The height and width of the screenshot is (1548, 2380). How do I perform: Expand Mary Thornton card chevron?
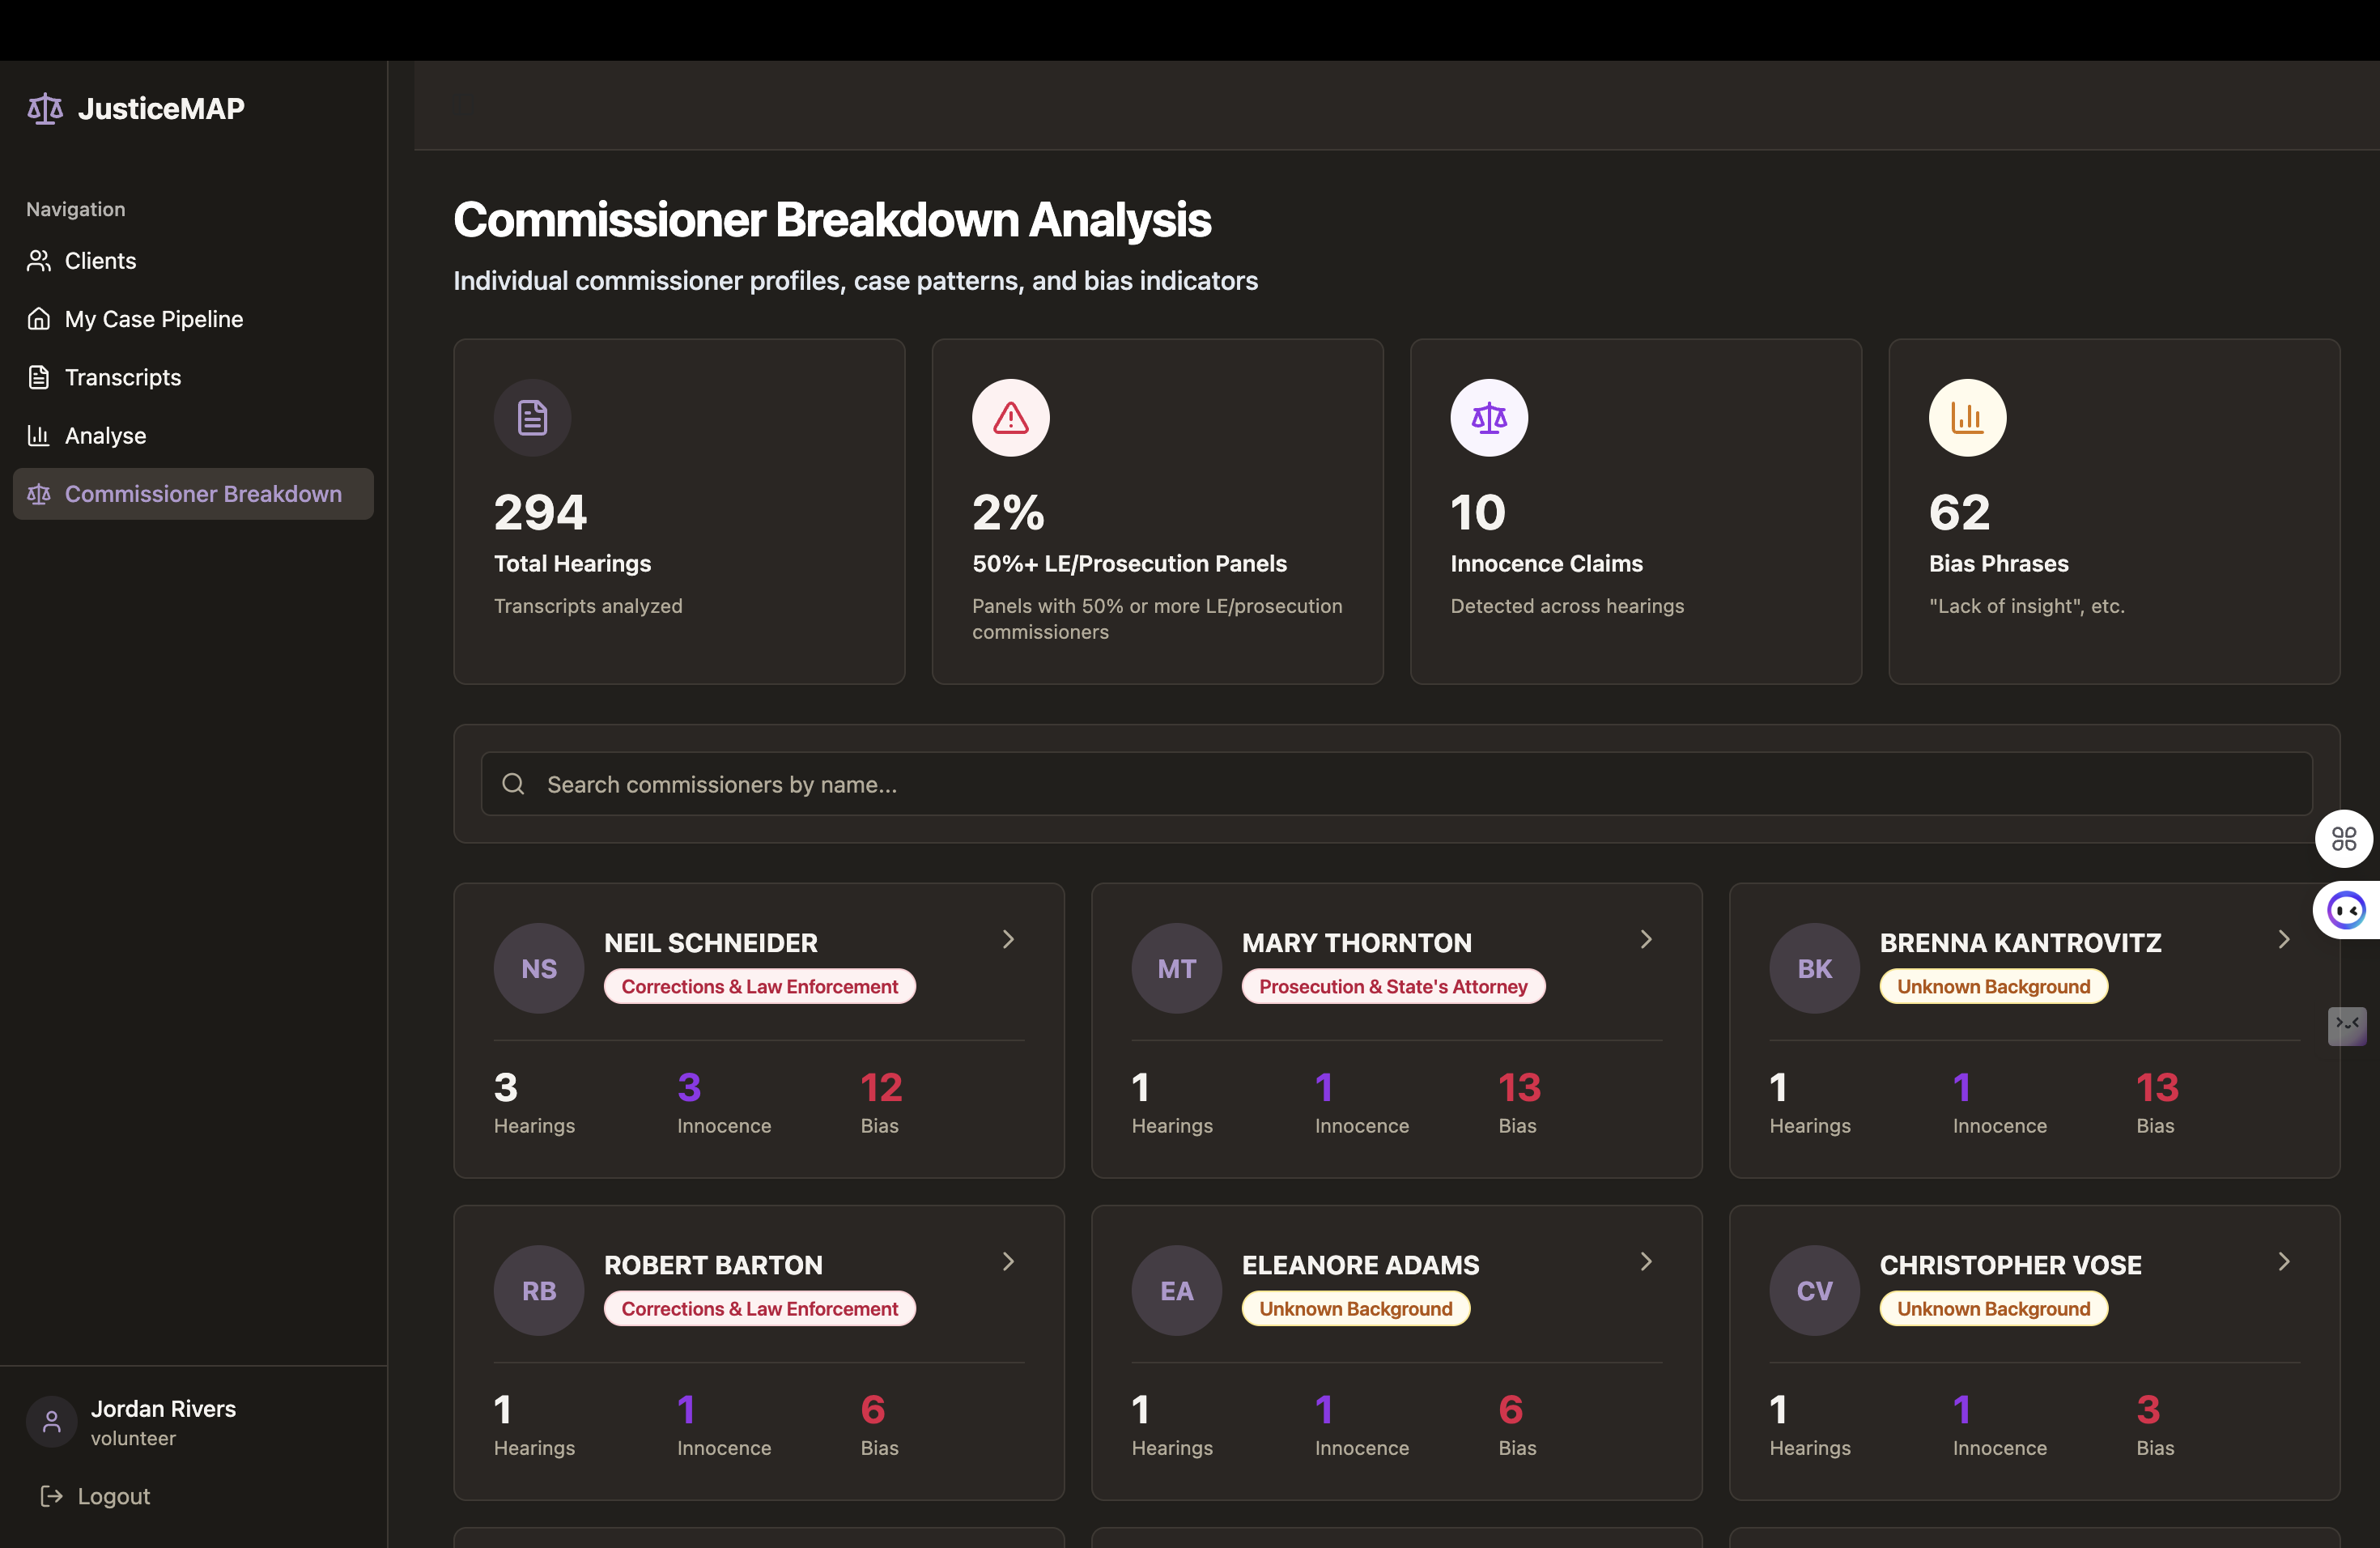pyautogui.click(x=1646, y=939)
